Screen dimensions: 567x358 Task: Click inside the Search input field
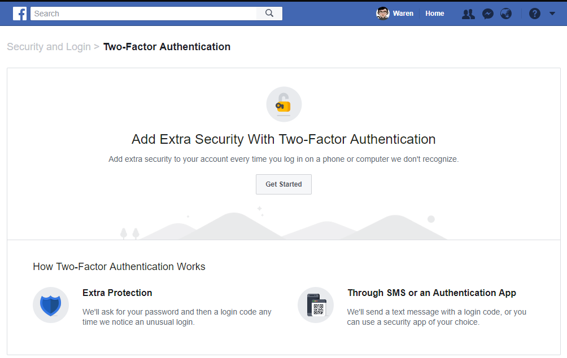tap(141, 13)
